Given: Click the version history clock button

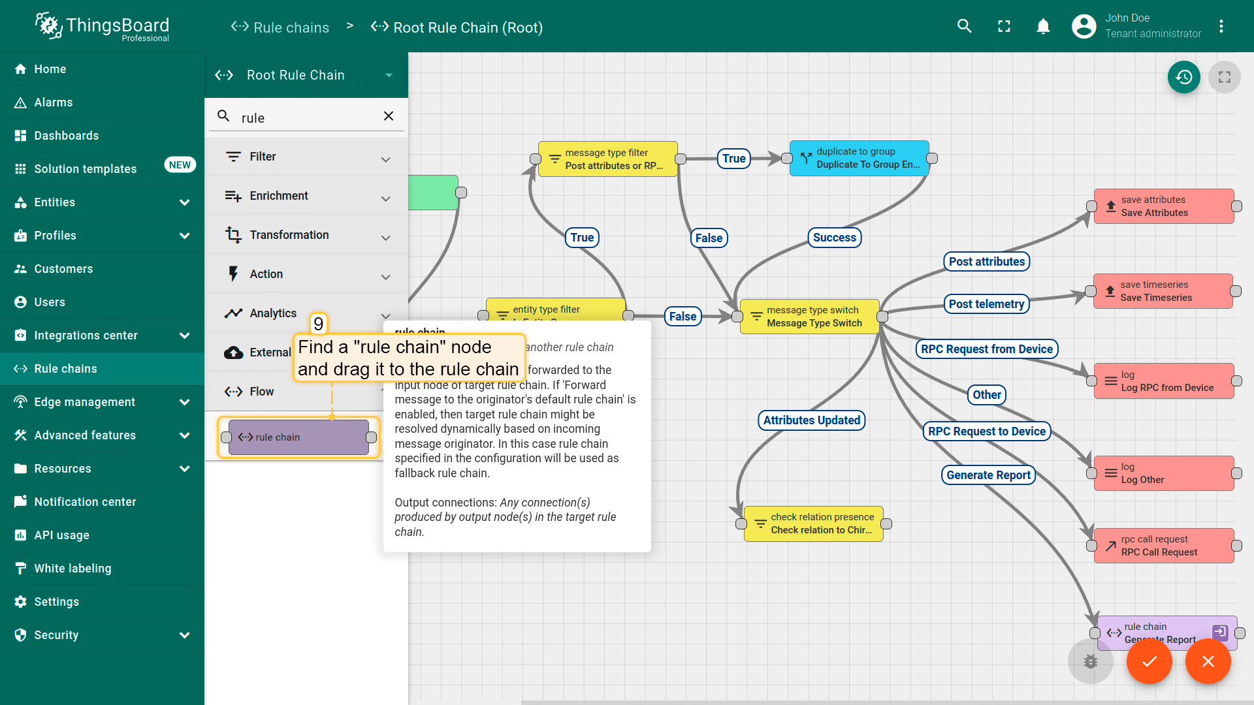Looking at the screenshot, I should (x=1183, y=77).
